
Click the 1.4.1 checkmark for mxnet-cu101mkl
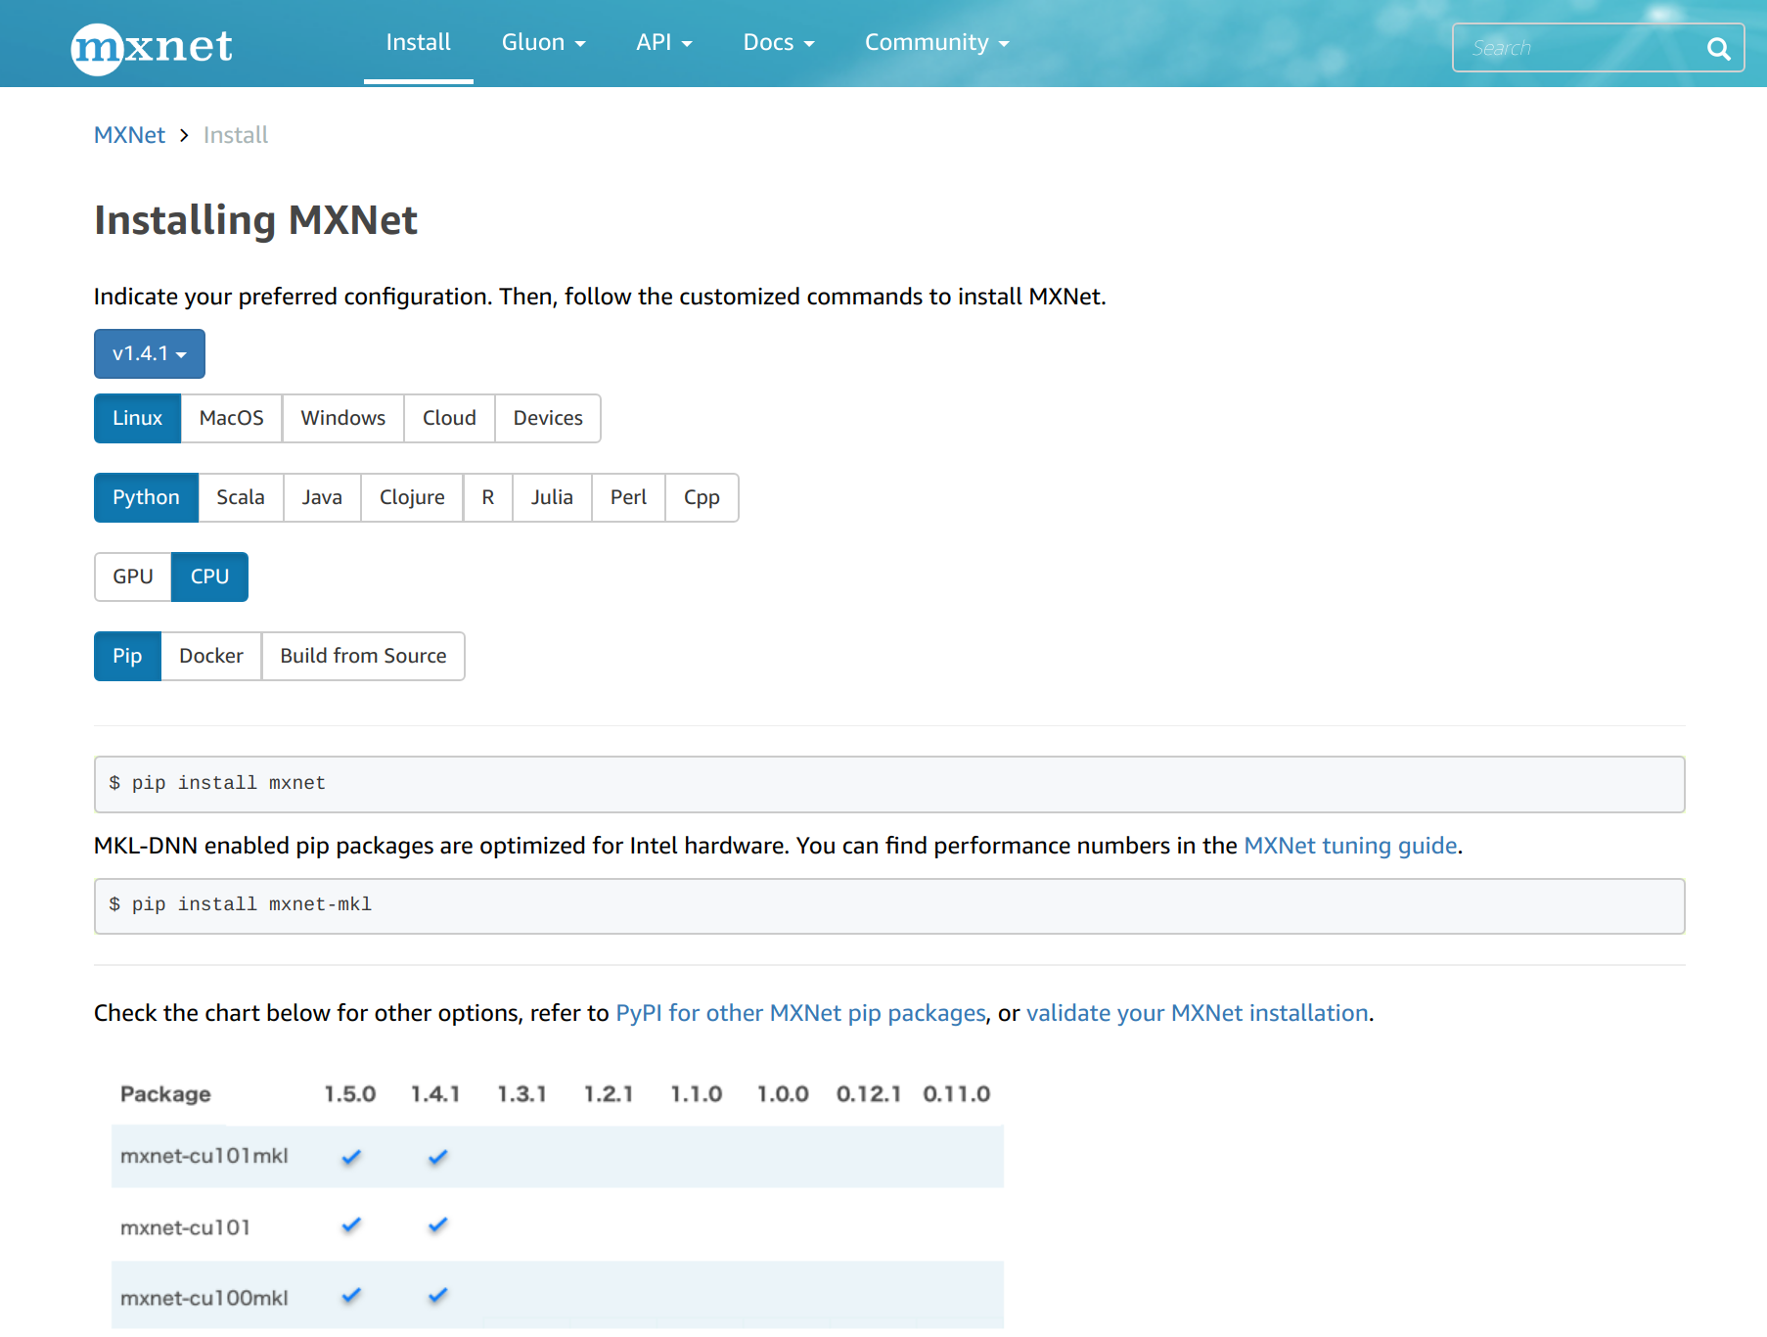point(437,1157)
